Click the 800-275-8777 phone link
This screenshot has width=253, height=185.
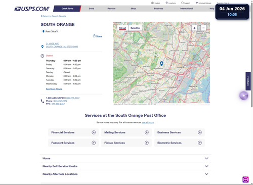tap(73, 98)
